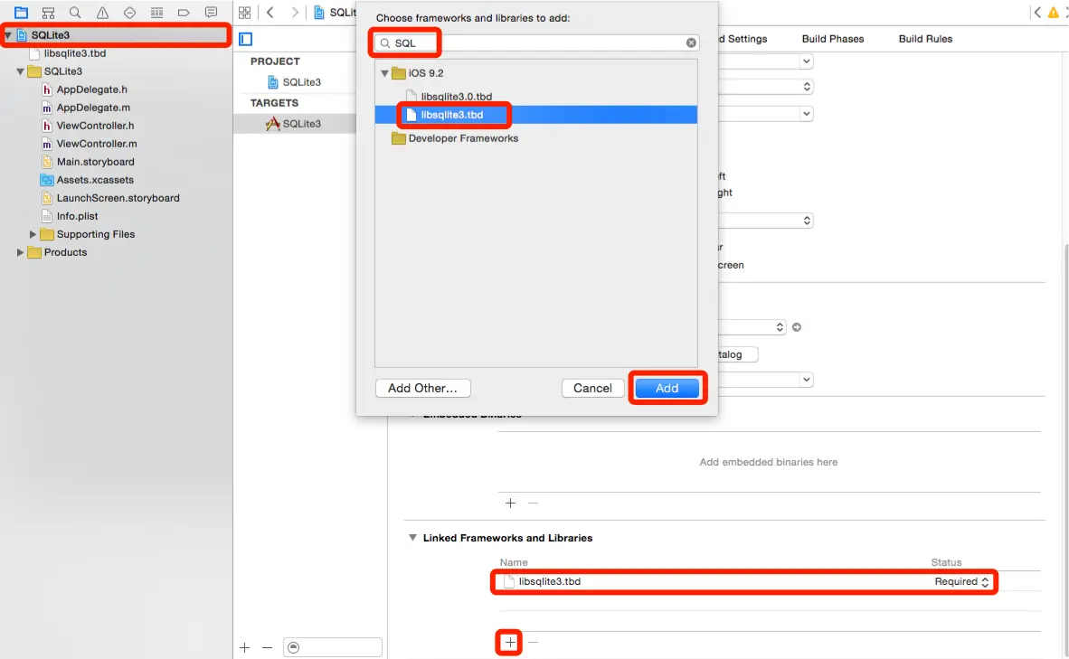
Task: Collapse the SQLite3 group folder
Action: (x=21, y=71)
